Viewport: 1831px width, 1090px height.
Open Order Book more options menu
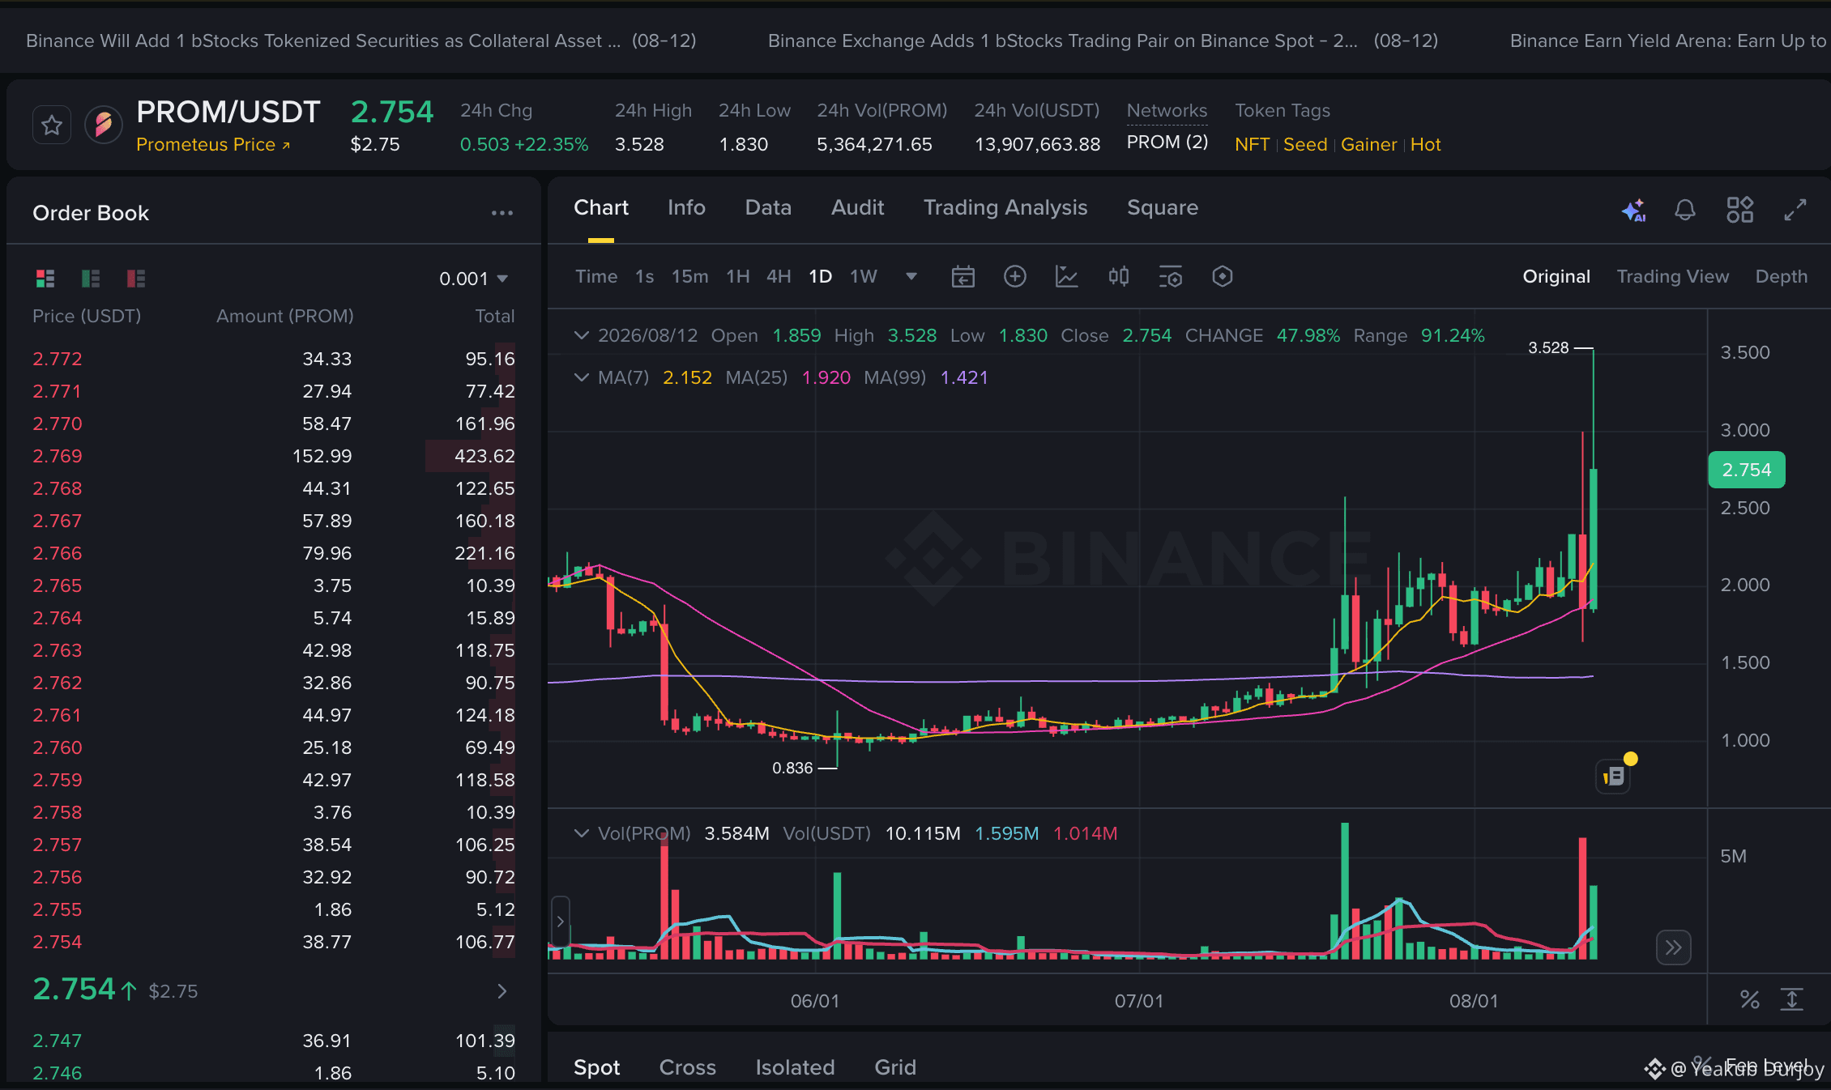[x=502, y=213]
